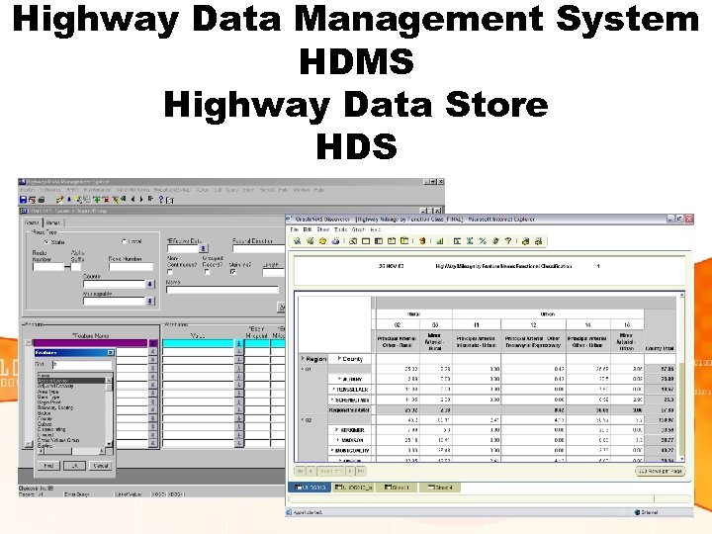Open the Tools menu in Discoverer window
Viewport: 712px width, 534px height.
[340, 229]
